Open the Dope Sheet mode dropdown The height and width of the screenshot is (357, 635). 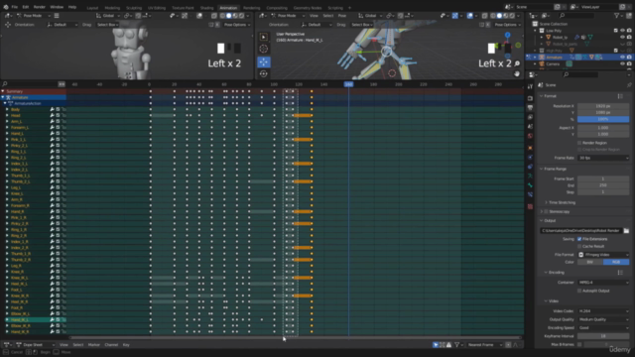coord(35,344)
